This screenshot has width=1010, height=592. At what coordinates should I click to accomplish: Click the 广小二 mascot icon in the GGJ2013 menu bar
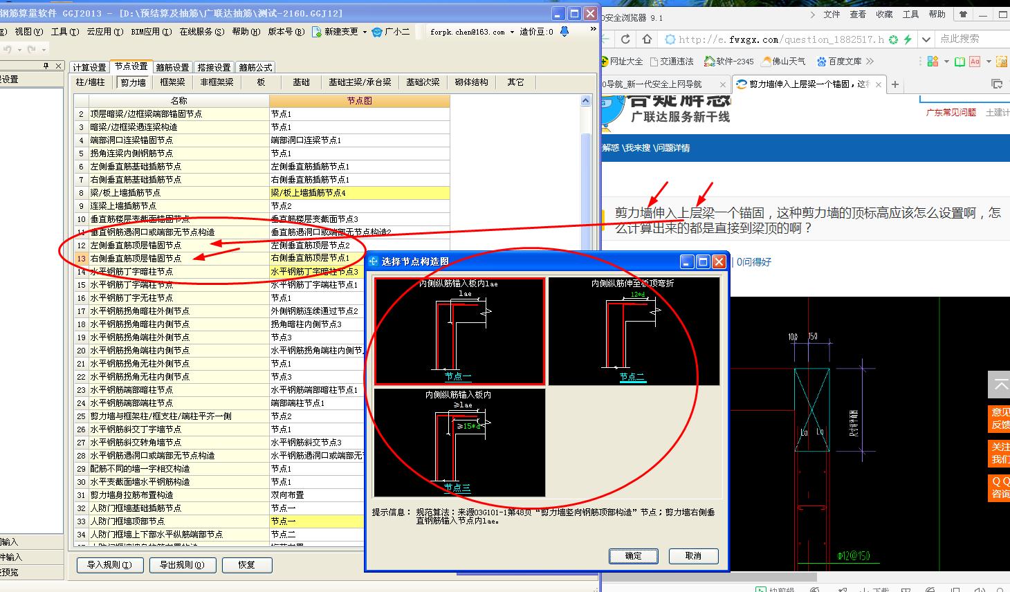(377, 32)
